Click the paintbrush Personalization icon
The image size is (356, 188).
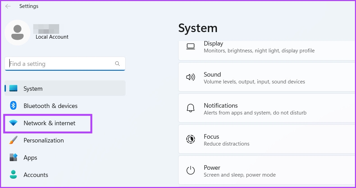tap(13, 140)
